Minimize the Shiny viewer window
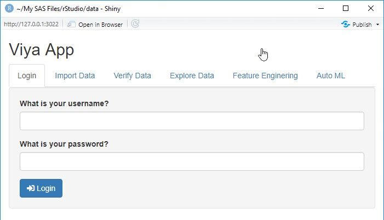Screen dimensions: 384x220 click(x=320, y=8)
